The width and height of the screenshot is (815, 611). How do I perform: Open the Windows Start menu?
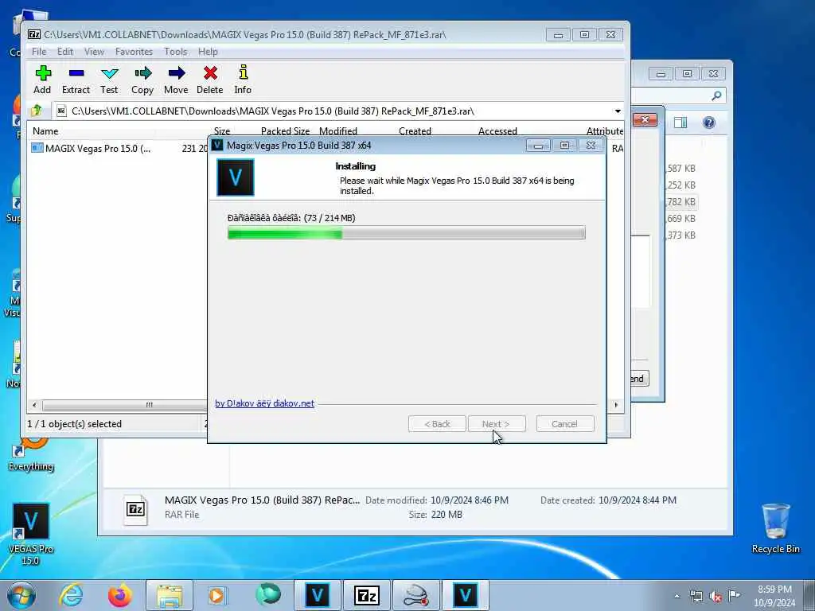click(21, 595)
